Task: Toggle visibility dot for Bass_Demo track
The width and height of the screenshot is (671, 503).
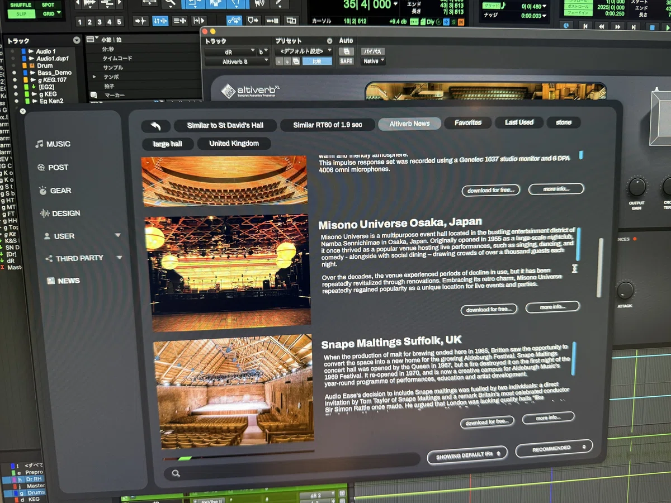Action: (14, 73)
